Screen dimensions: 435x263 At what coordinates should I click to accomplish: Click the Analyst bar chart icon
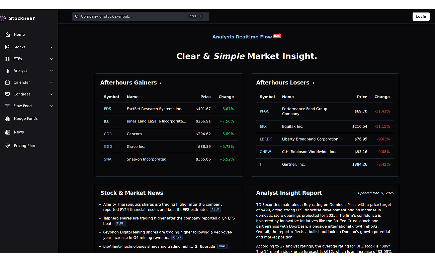[7, 71]
